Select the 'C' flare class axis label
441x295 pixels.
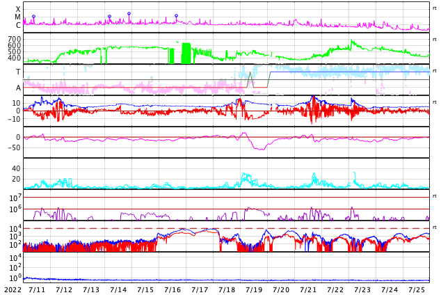point(18,25)
